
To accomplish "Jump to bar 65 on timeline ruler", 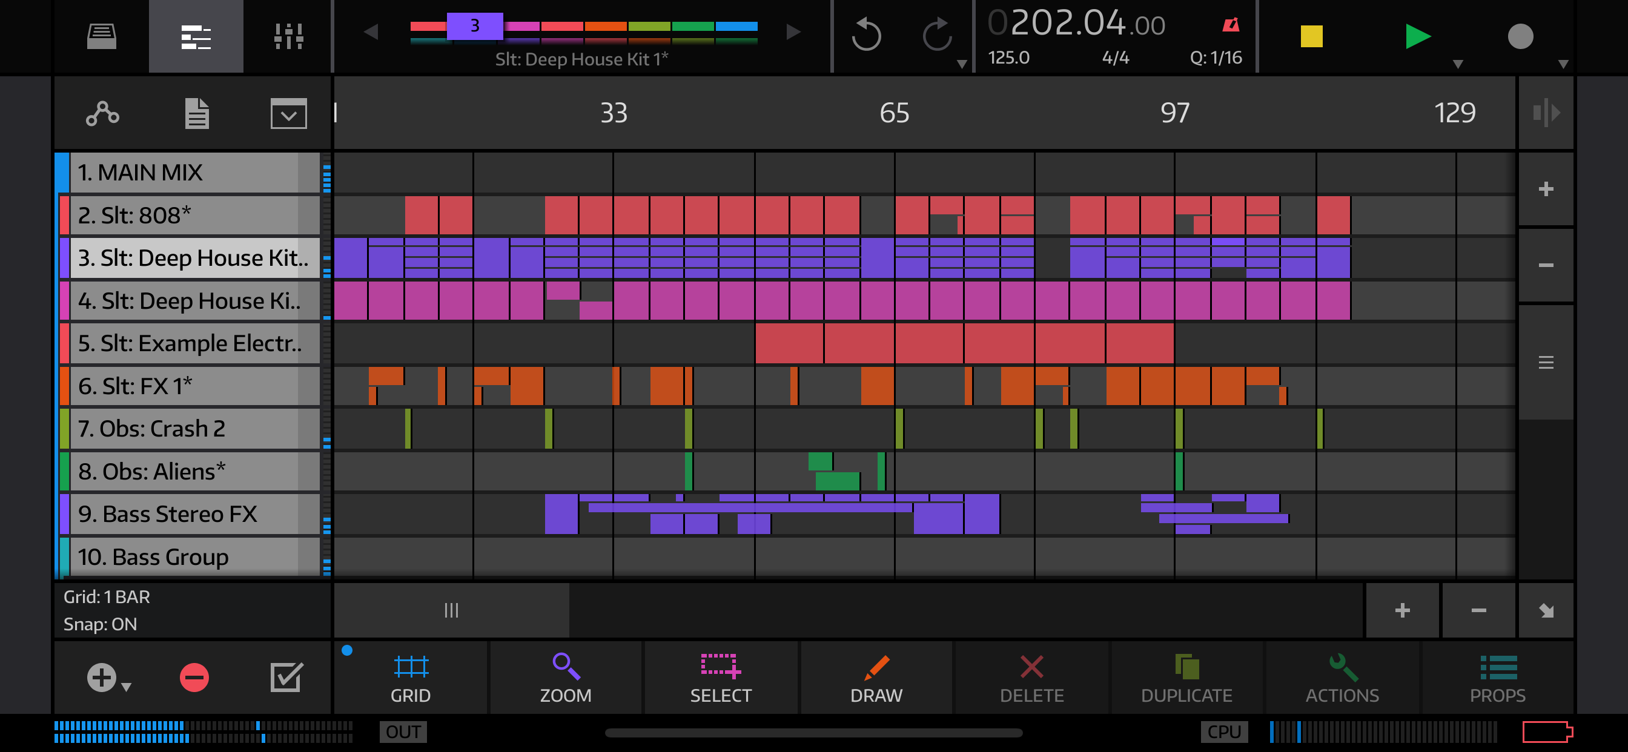I will [895, 113].
